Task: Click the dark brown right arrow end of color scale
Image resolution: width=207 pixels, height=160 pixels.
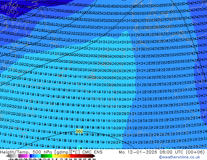Action: click(94, 156)
